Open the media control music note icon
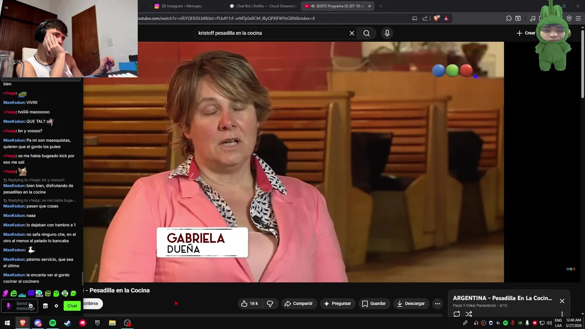This screenshot has width=585, height=329. pyautogui.click(x=532, y=18)
